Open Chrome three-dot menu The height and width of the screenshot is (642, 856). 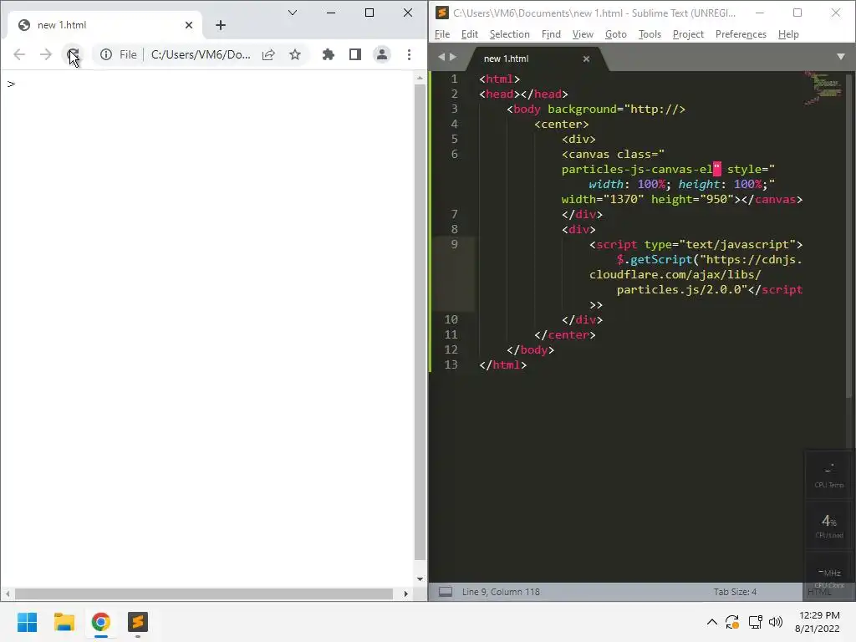pos(409,54)
